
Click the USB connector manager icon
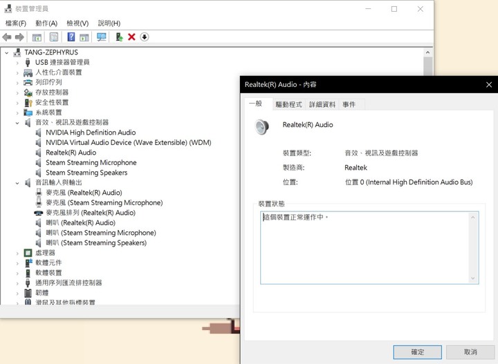tap(28, 62)
